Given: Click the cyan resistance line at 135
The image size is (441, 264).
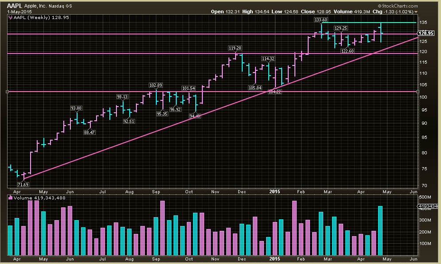Looking at the screenshot, I should [369, 23].
